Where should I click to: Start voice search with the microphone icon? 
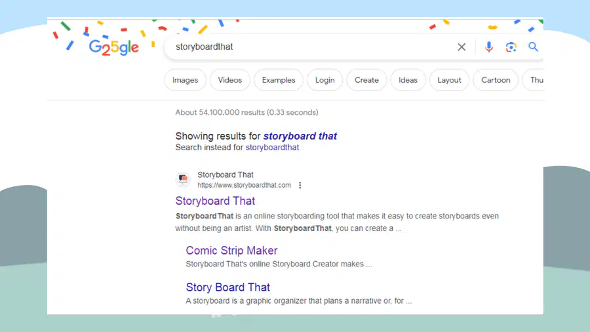489,47
